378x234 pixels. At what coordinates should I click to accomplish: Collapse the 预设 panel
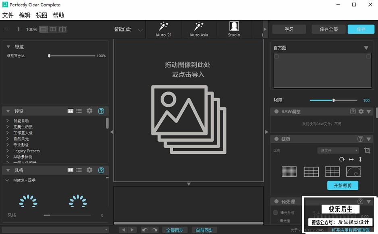[8, 111]
